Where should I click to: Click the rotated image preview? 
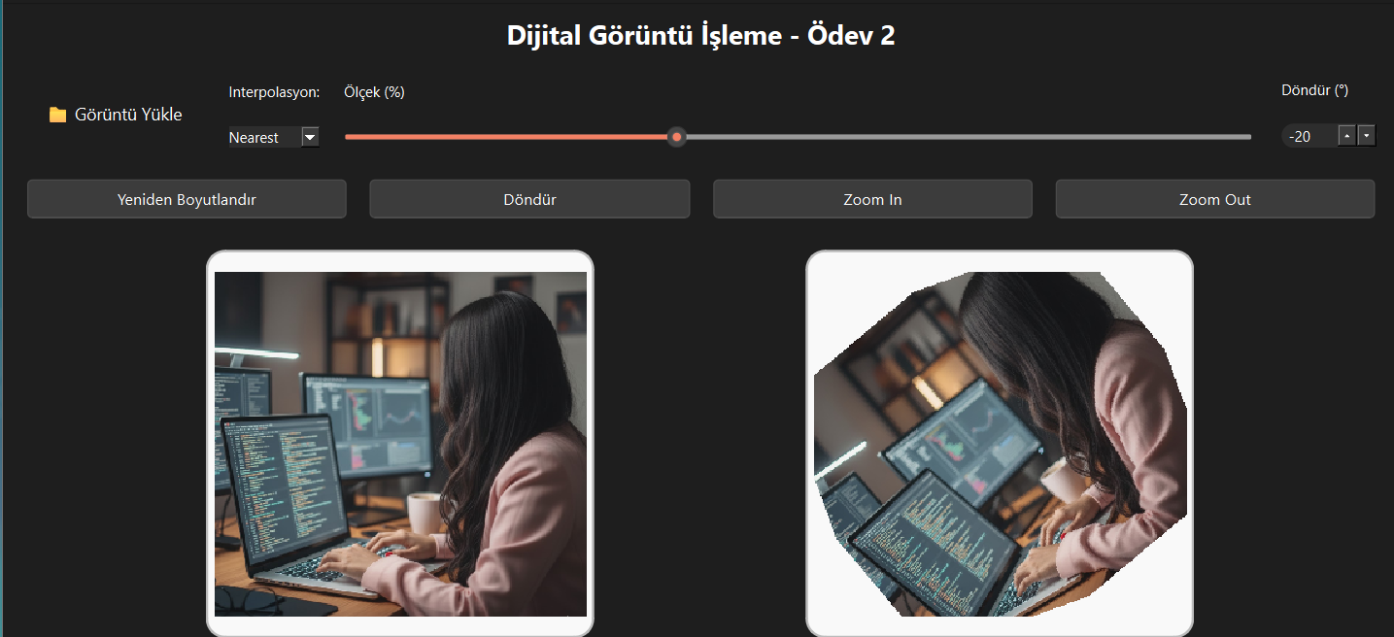(1000, 444)
